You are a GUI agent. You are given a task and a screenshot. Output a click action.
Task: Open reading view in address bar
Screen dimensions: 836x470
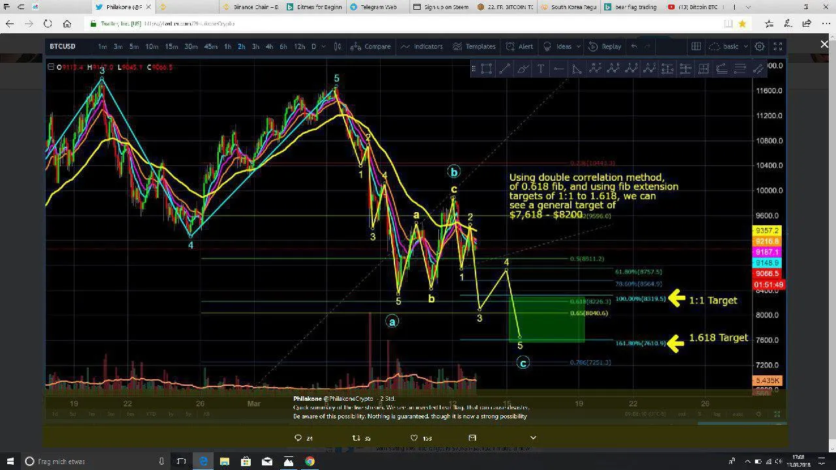click(728, 23)
